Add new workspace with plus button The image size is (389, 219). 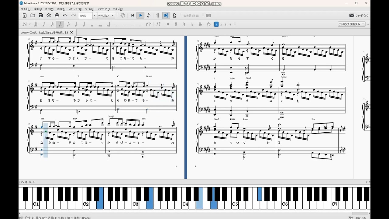click(368, 24)
